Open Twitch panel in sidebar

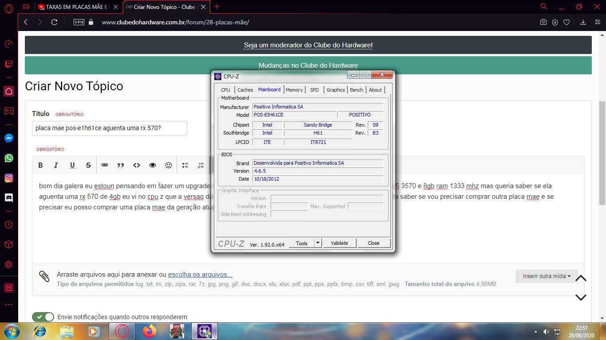(9, 64)
